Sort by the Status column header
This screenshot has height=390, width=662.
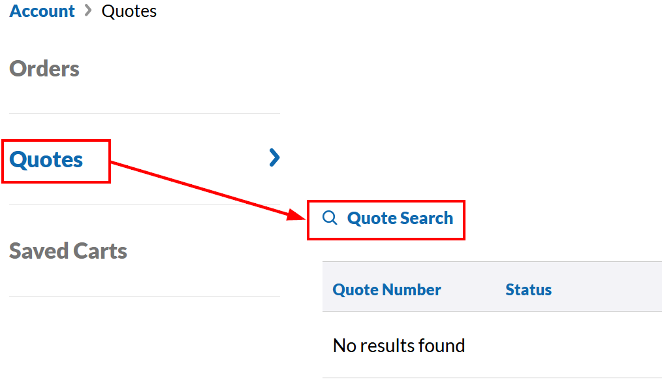(x=528, y=289)
